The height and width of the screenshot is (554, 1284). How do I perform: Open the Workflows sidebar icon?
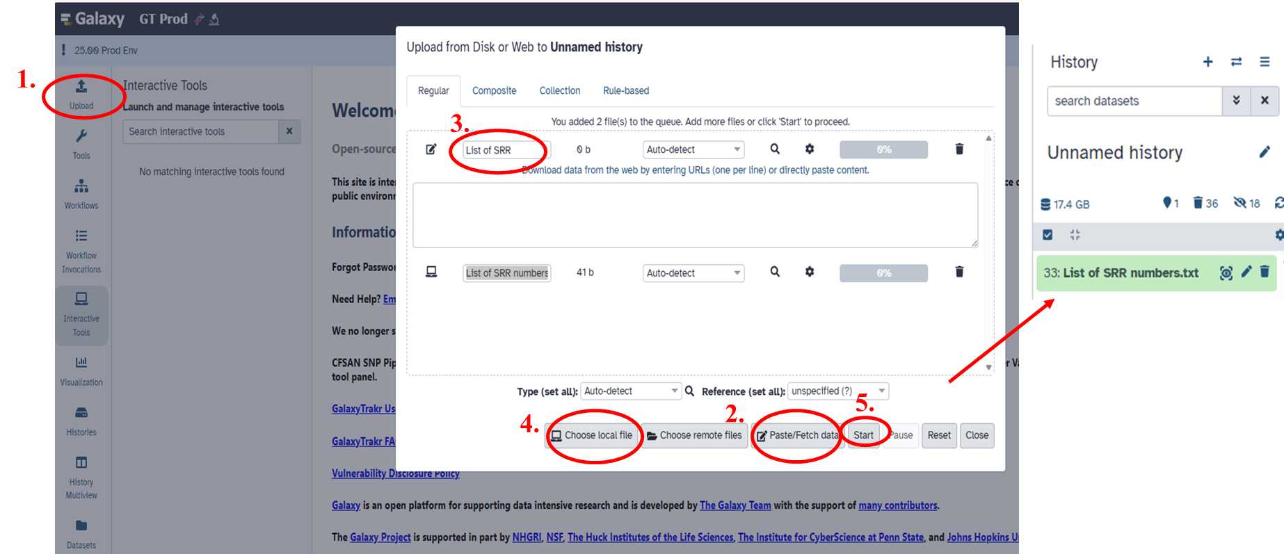[81, 193]
